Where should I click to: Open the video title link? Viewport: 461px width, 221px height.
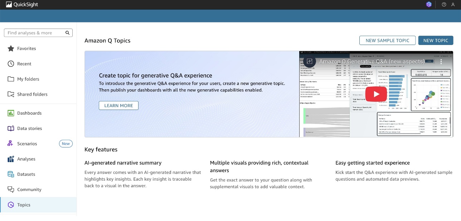coord(372,61)
